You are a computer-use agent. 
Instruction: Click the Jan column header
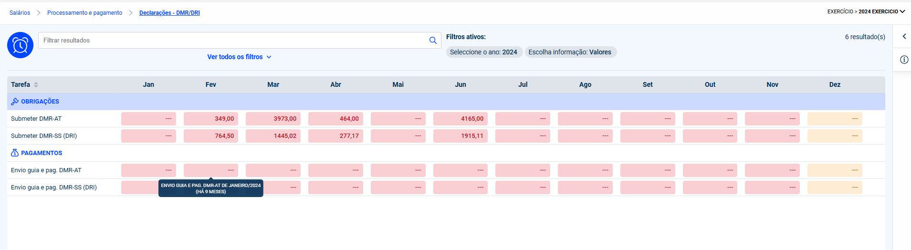(x=148, y=84)
